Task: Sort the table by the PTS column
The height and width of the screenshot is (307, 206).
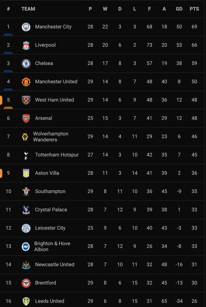Action: 194,9
